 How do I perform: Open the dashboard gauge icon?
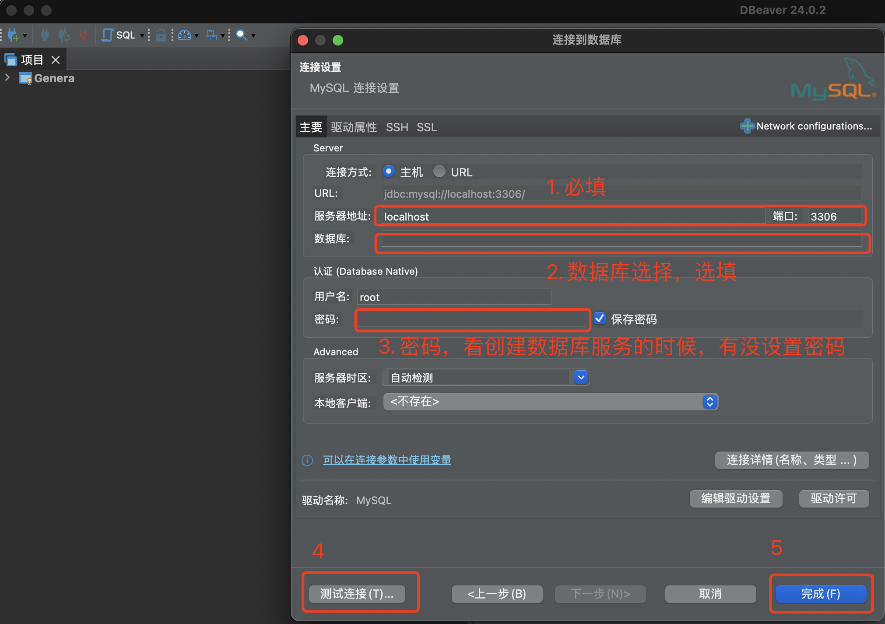(185, 35)
